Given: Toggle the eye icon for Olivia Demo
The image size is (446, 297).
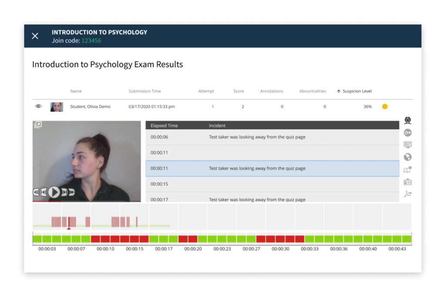Looking at the screenshot, I should (x=38, y=106).
